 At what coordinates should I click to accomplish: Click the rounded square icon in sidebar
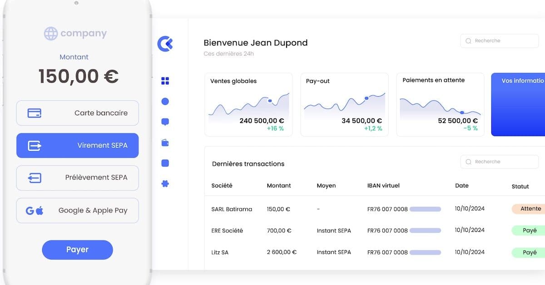point(165,163)
